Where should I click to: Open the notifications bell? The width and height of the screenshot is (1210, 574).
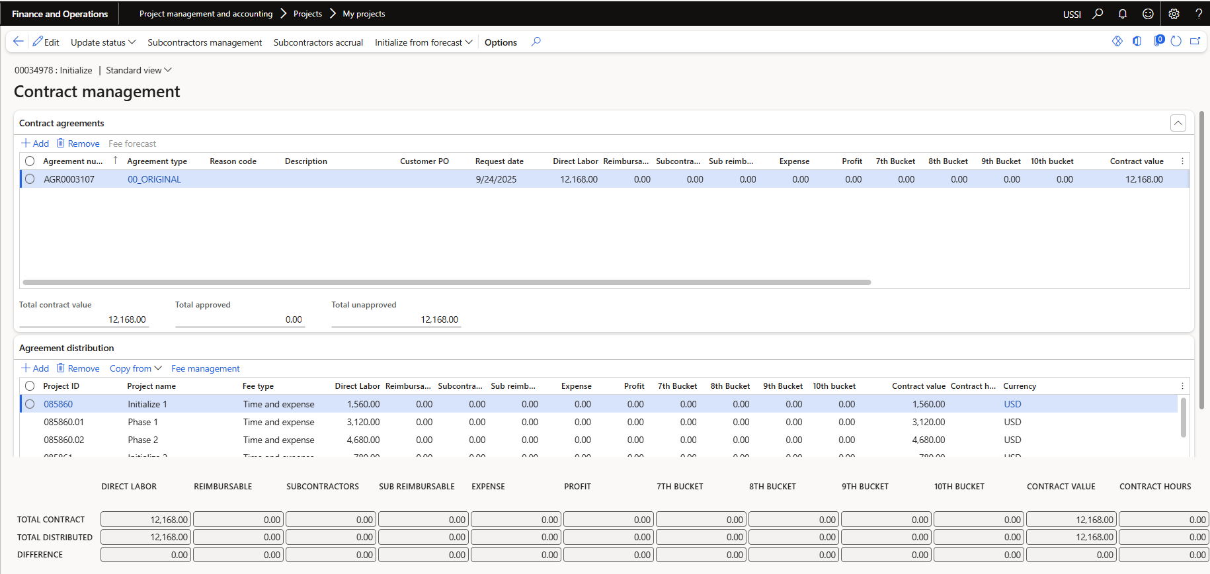pyautogui.click(x=1123, y=14)
